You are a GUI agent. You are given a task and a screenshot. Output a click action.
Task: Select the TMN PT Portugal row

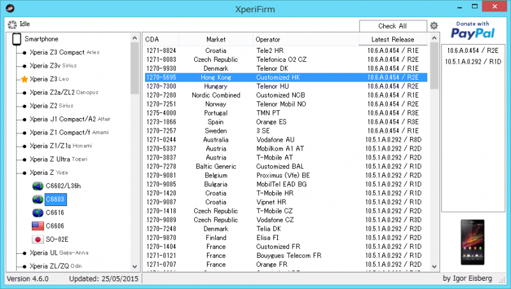point(286,113)
